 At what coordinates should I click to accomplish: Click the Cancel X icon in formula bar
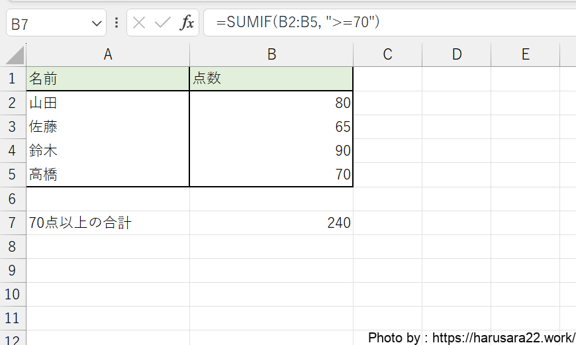click(x=138, y=23)
